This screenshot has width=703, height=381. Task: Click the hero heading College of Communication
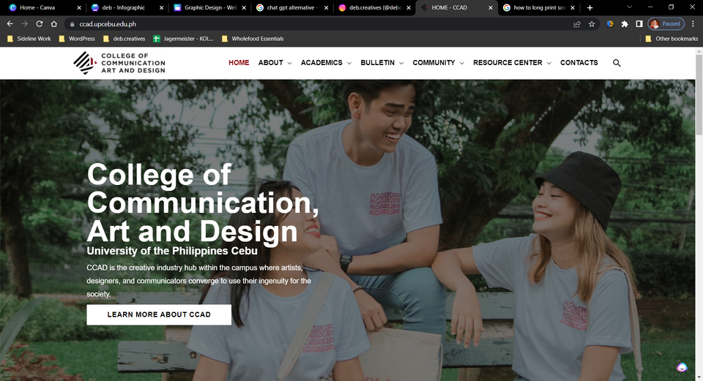click(203, 203)
